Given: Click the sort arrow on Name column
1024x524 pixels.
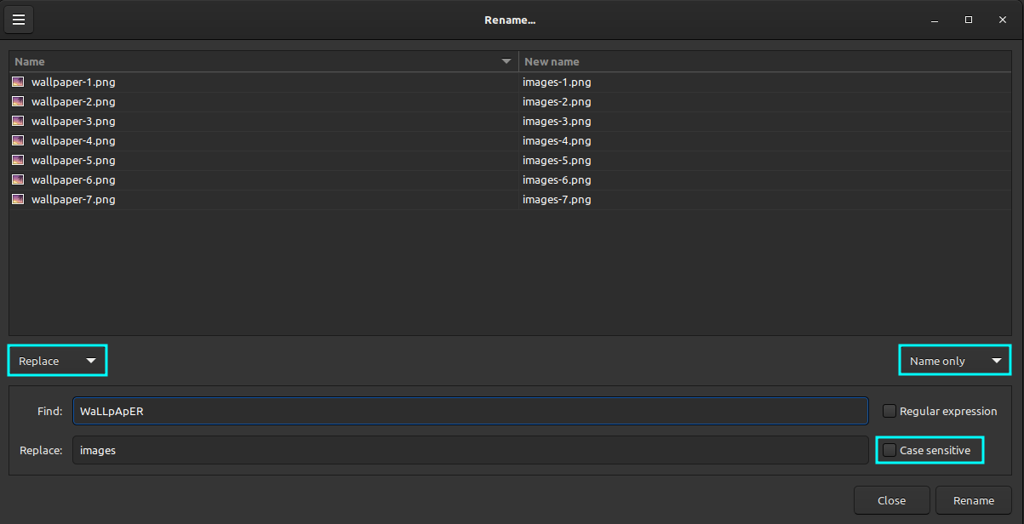Looking at the screenshot, I should point(506,60).
